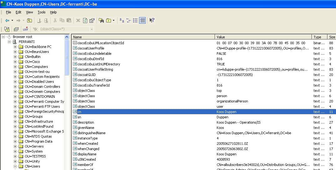336x170 pixels.
Task: Expand the CN=System tree node
Action: [15, 151]
